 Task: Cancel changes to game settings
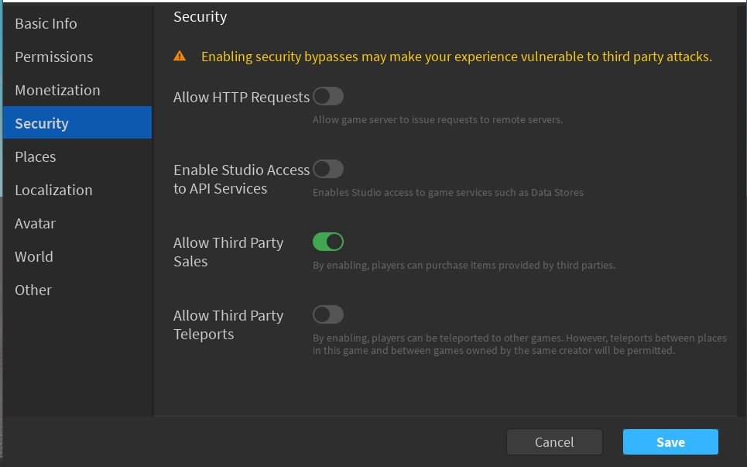pos(554,441)
